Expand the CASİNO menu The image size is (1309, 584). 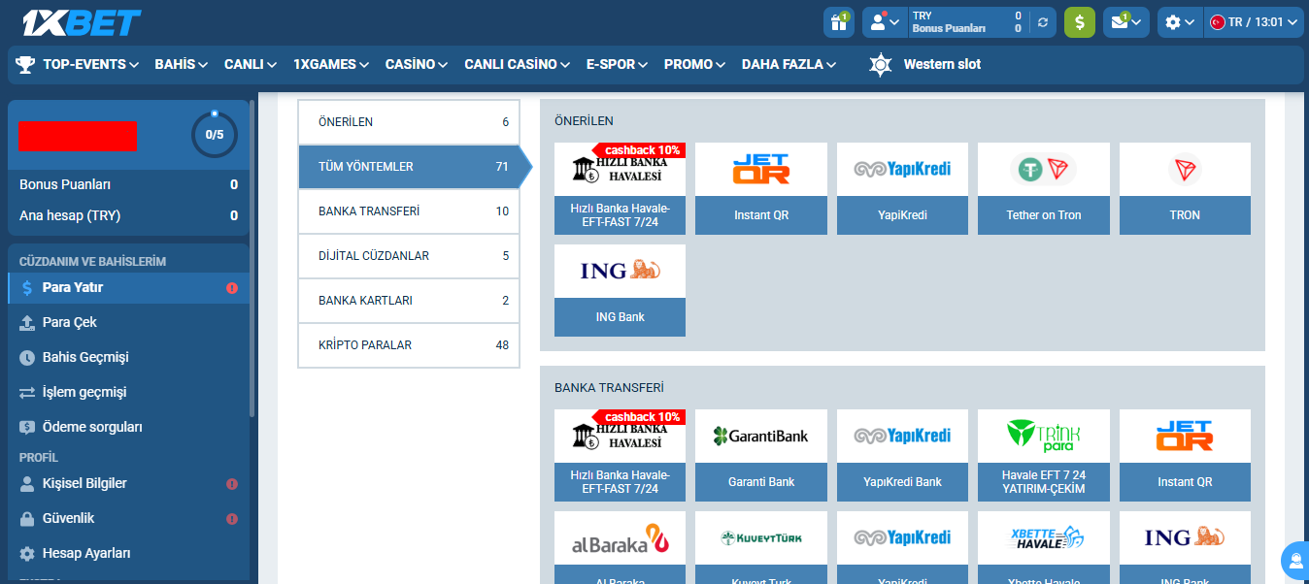pos(417,64)
